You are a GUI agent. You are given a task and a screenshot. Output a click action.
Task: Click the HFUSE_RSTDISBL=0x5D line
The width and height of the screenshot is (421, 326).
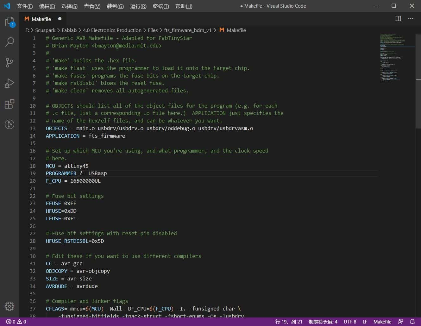[x=75, y=241]
